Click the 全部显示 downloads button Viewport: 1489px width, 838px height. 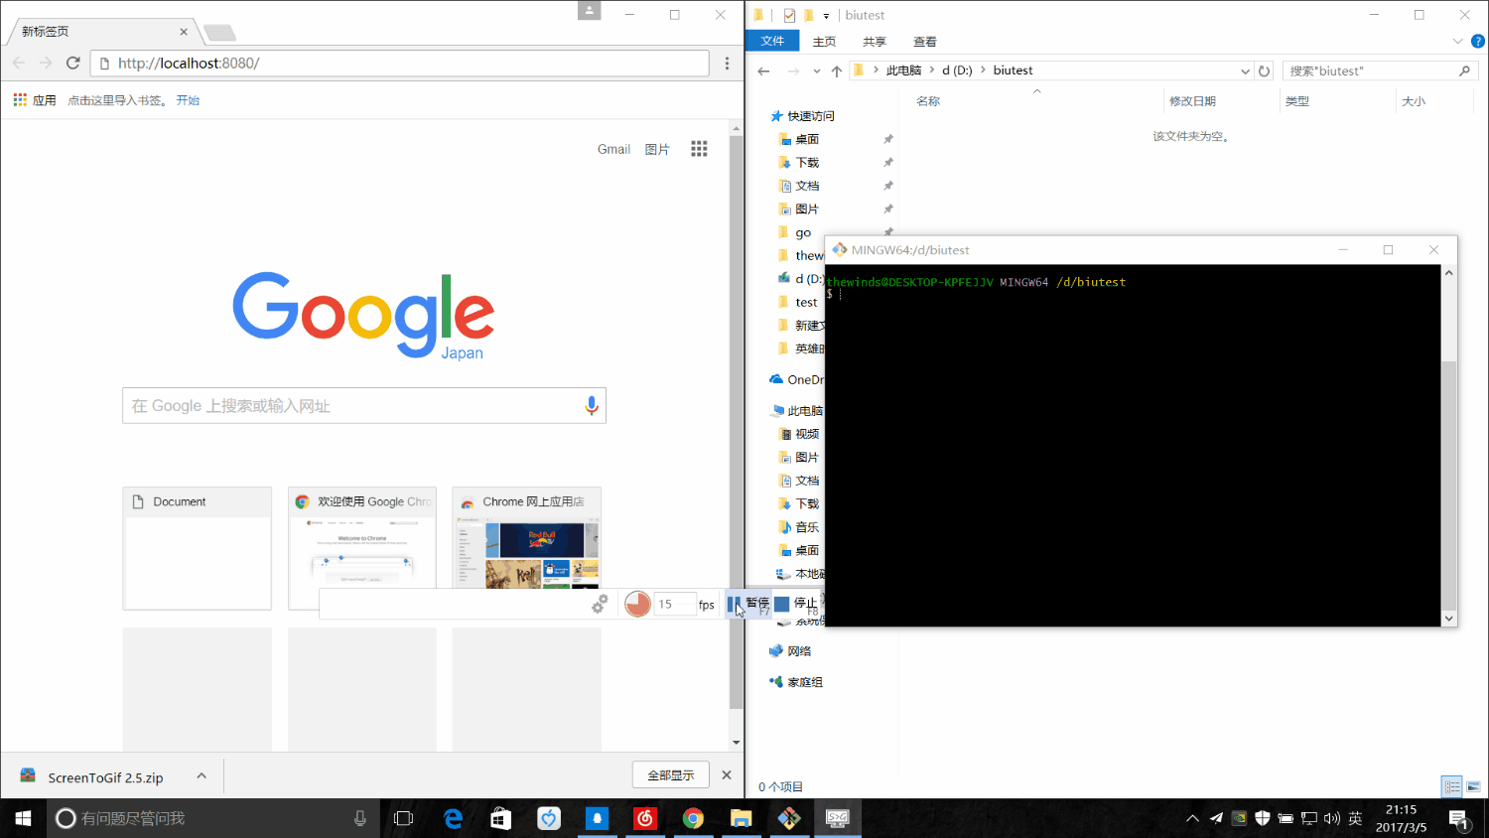click(670, 774)
